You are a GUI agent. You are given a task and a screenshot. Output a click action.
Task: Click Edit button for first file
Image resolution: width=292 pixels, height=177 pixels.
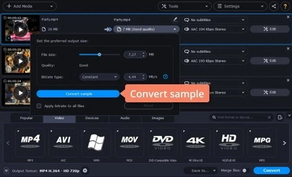pos(270,29)
